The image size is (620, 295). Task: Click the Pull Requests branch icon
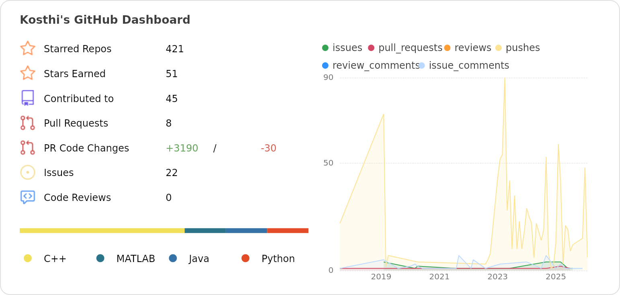tap(28, 123)
